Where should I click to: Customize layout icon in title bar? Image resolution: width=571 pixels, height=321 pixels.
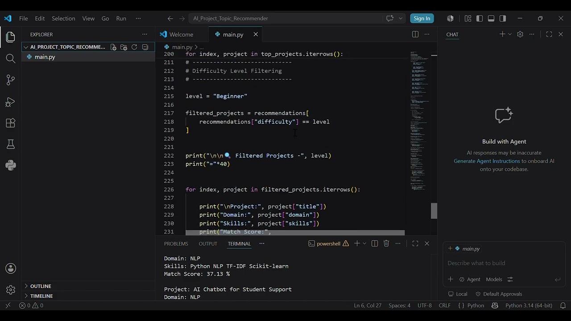[x=468, y=18]
